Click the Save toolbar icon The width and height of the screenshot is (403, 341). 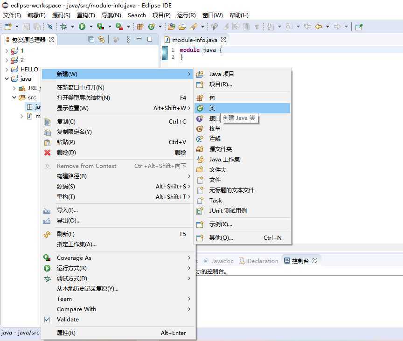pyautogui.click(x=26, y=27)
